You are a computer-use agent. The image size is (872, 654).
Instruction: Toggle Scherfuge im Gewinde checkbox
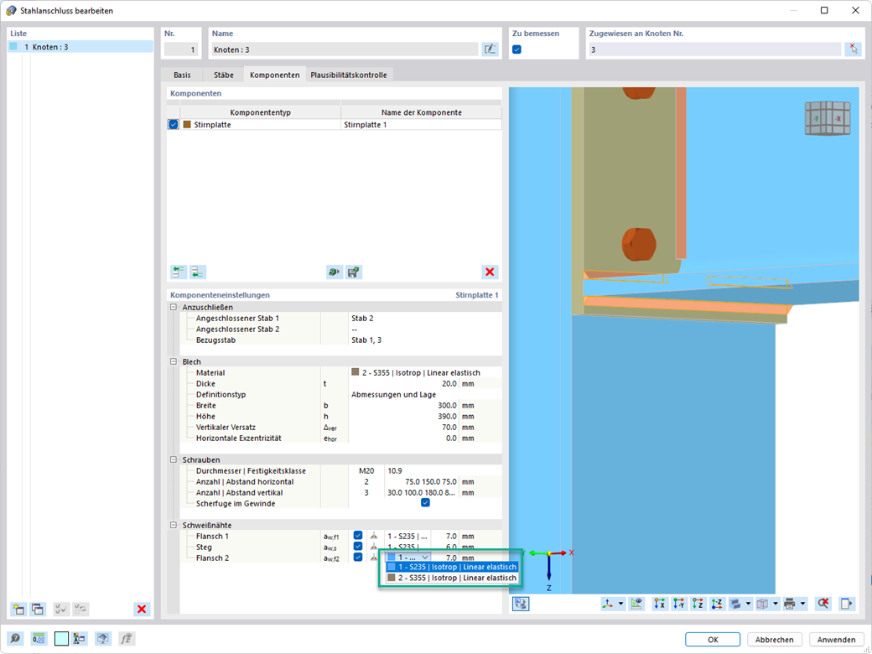tap(425, 503)
